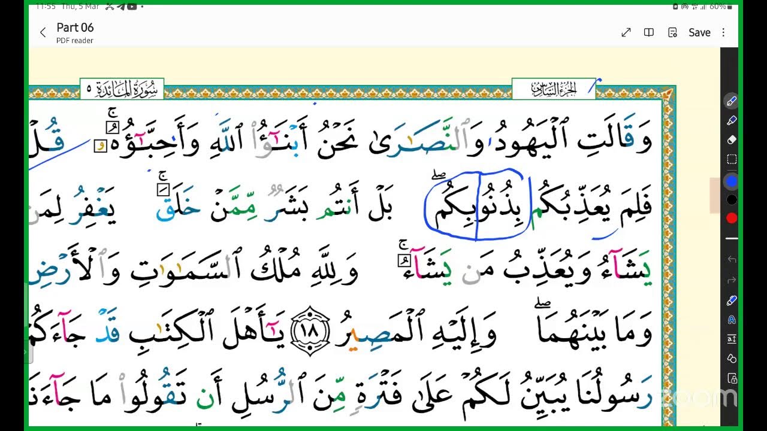The width and height of the screenshot is (767, 431).
Task: Click the Part 06 document title
Action: (x=75, y=28)
